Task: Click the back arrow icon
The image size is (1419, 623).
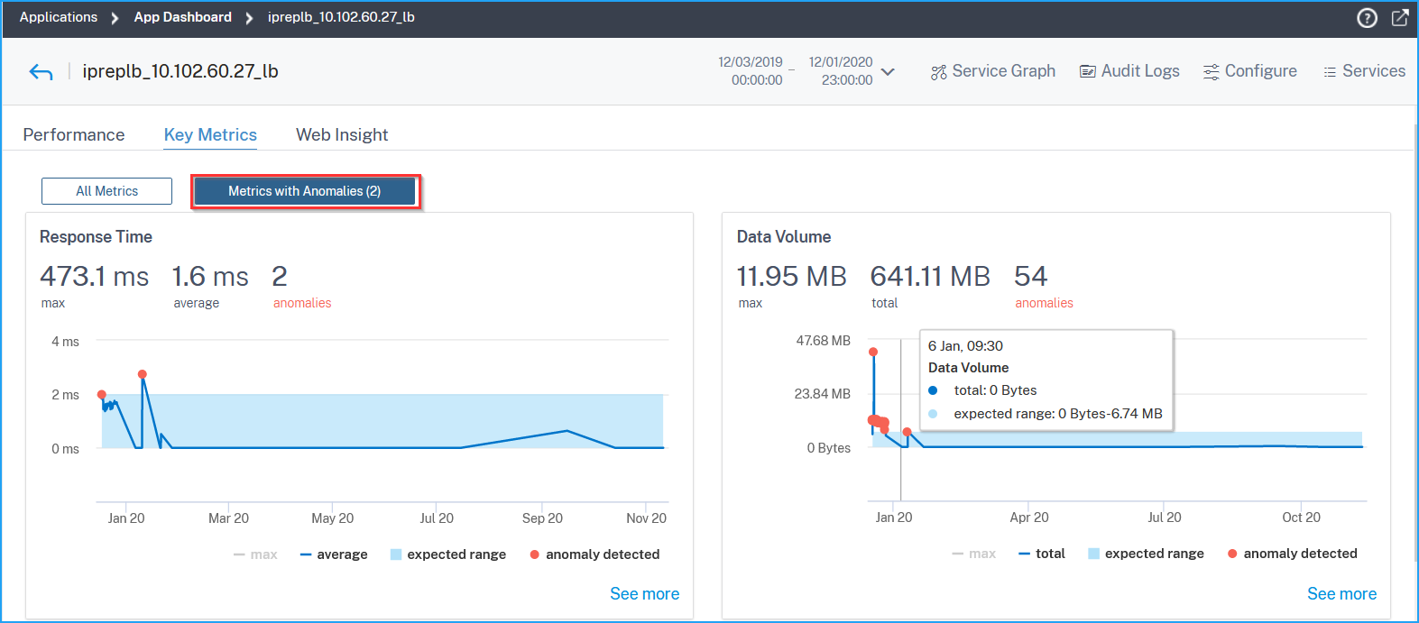Action: (41, 72)
